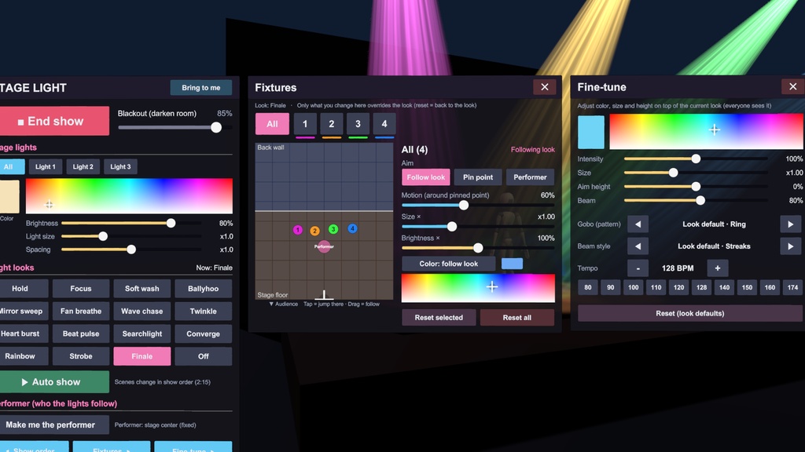The width and height of the screenshot is (805, 452).
Task: Click Reset (look defaults) button
Action: [690, 313]
